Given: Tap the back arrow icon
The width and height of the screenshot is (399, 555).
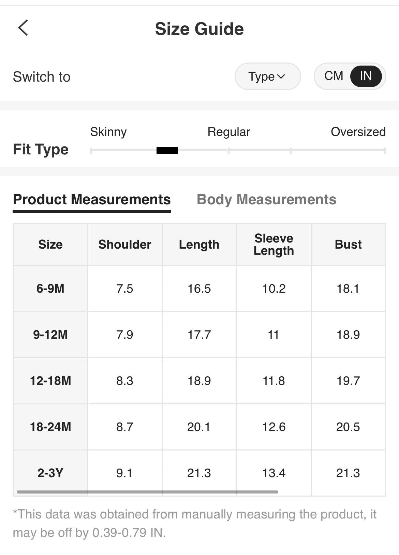Looking at the screenshot, I should pos(23,28).
